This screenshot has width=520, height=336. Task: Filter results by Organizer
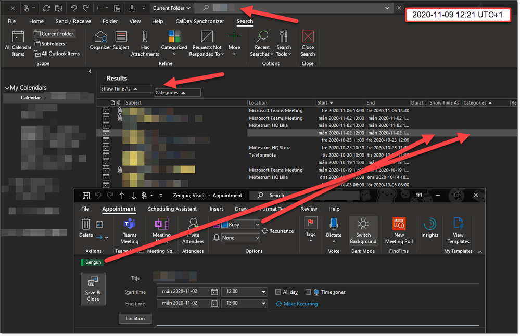(x=100, y=41)
